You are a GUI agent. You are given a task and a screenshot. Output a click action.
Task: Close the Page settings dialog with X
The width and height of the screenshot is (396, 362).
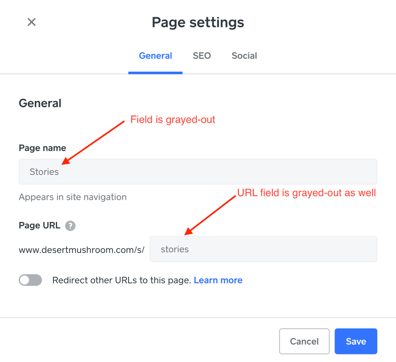click(32, 22)
